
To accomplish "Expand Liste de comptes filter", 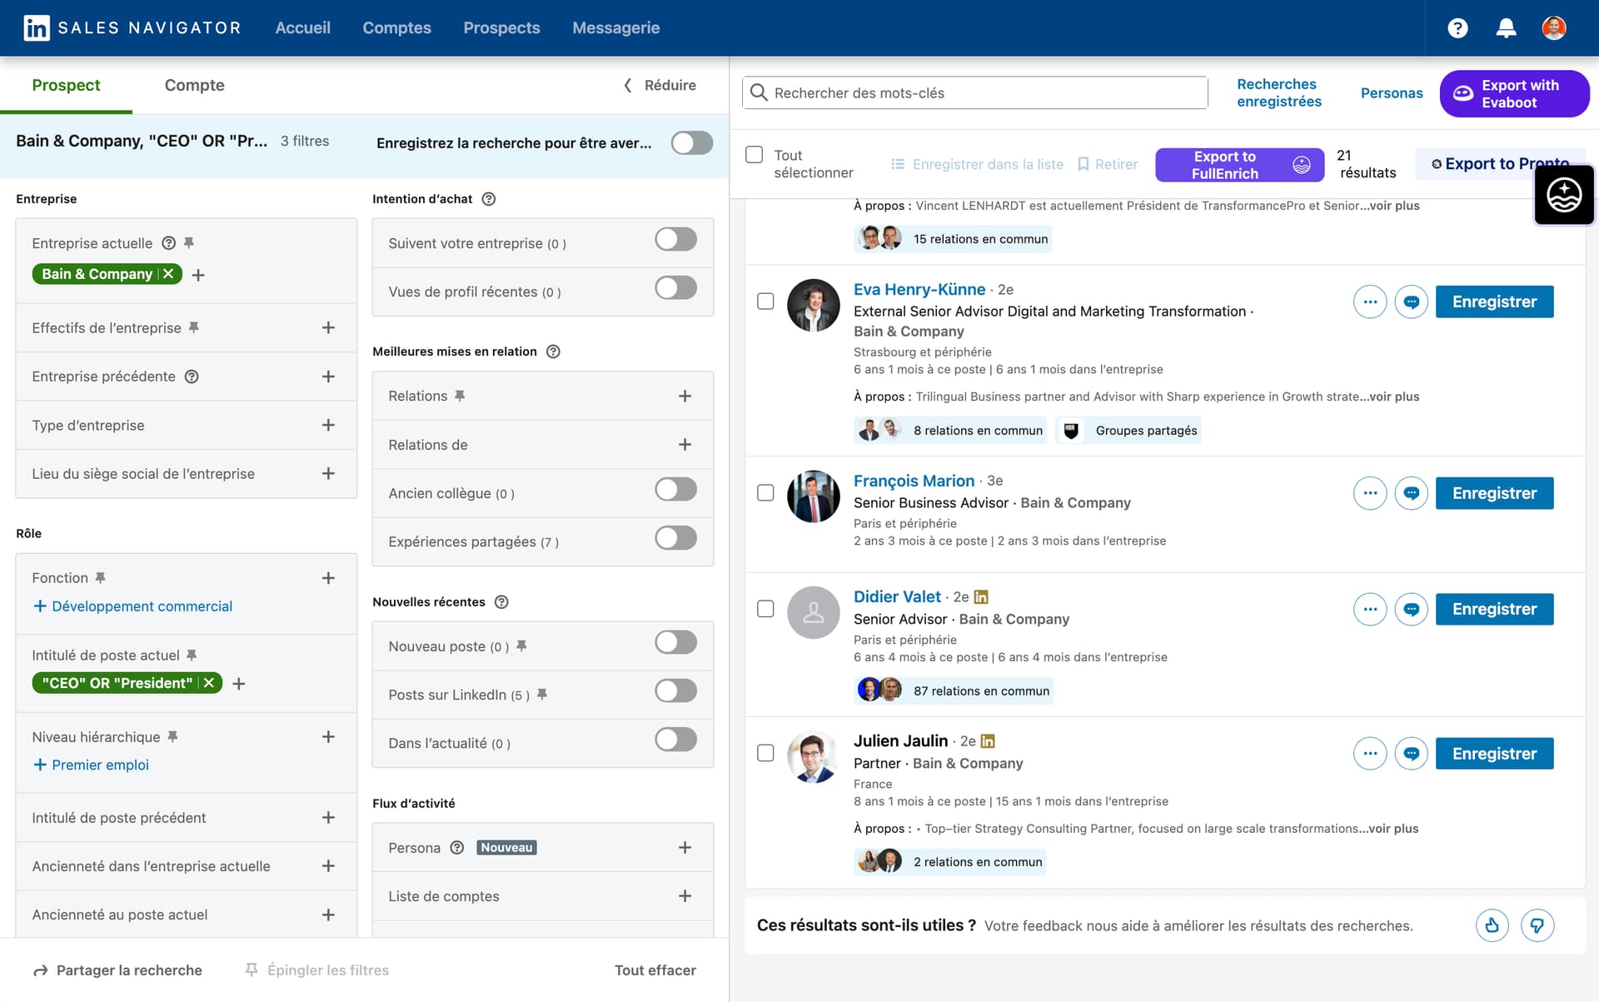I will (x=685, y=896).
